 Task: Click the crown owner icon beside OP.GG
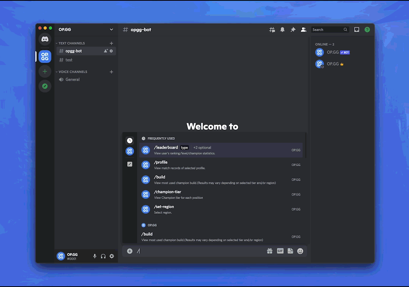(342, 64)
